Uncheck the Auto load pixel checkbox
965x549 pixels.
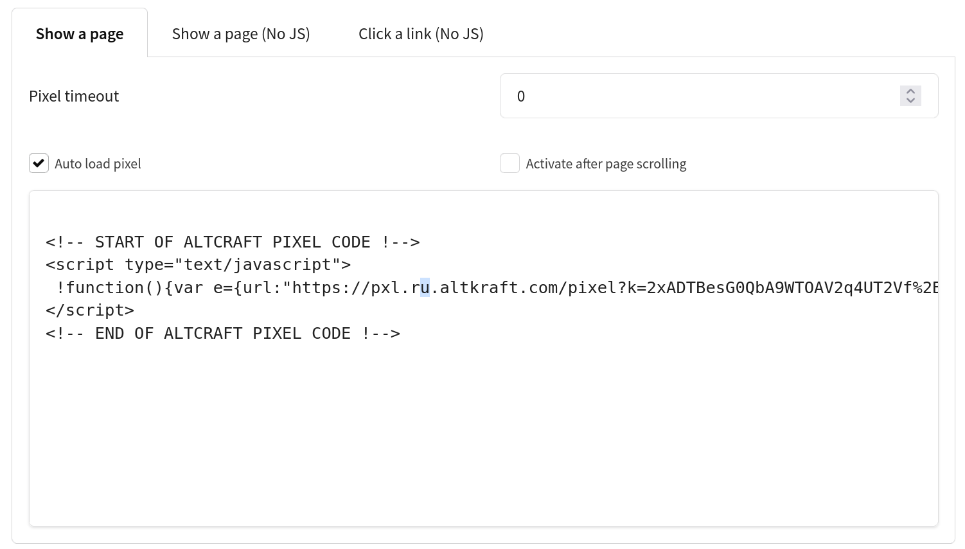[x=39, y=163]
